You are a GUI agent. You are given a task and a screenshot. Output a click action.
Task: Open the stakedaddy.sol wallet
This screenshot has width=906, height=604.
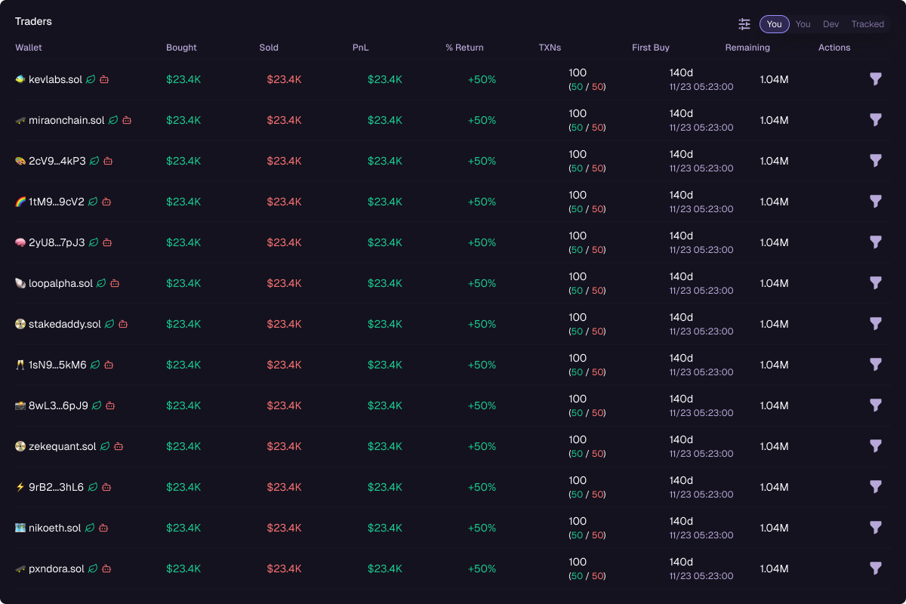tap(64, 324)
